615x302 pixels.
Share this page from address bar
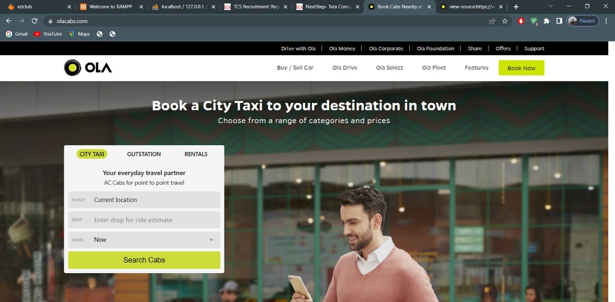tap(492, 21)
